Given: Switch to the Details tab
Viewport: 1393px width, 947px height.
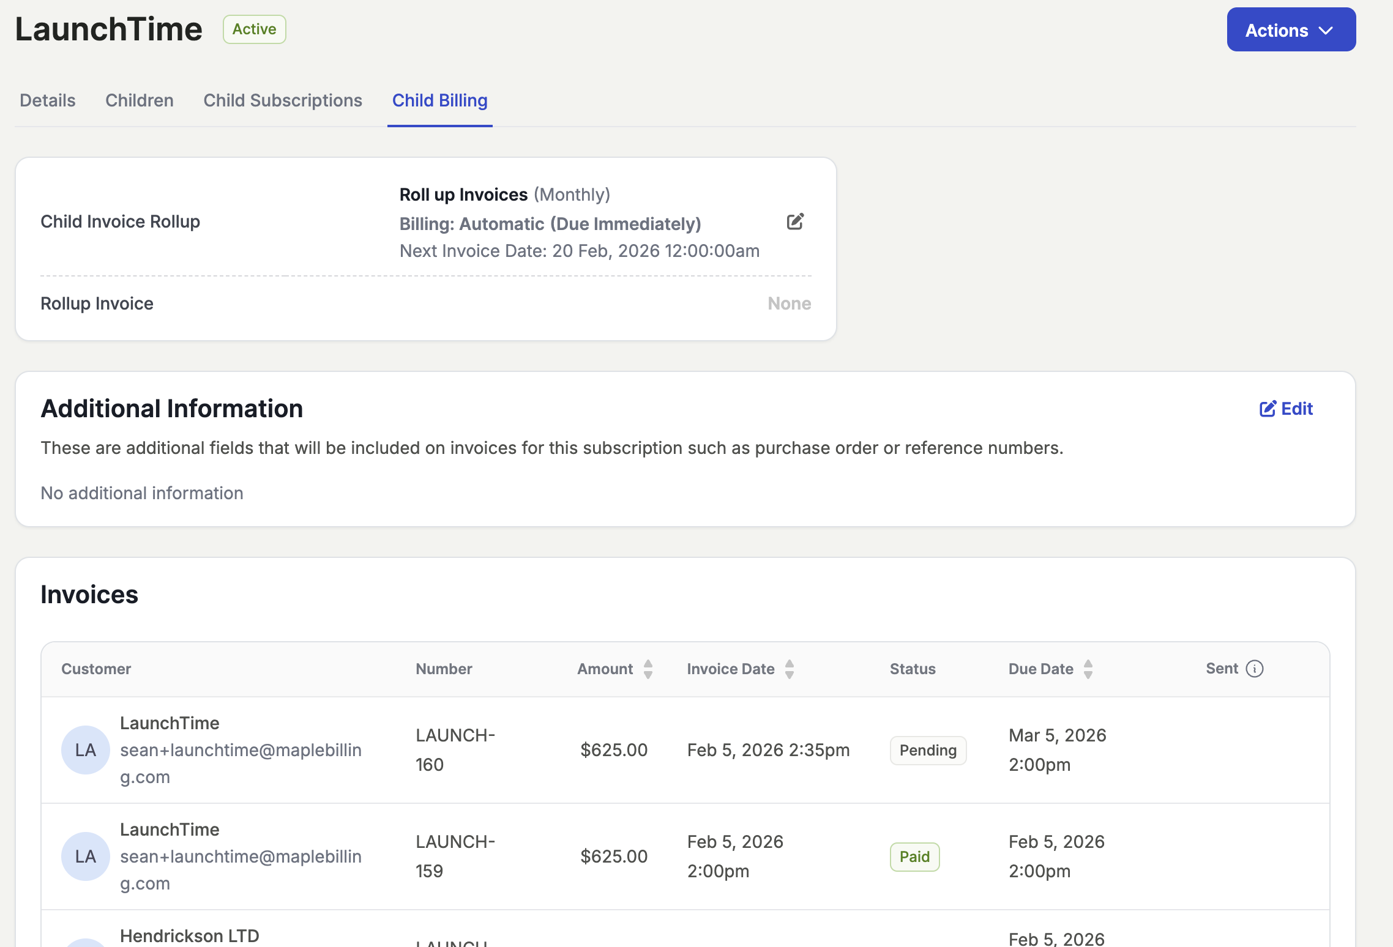Looking at the screenshot, I should click(48, 100).
